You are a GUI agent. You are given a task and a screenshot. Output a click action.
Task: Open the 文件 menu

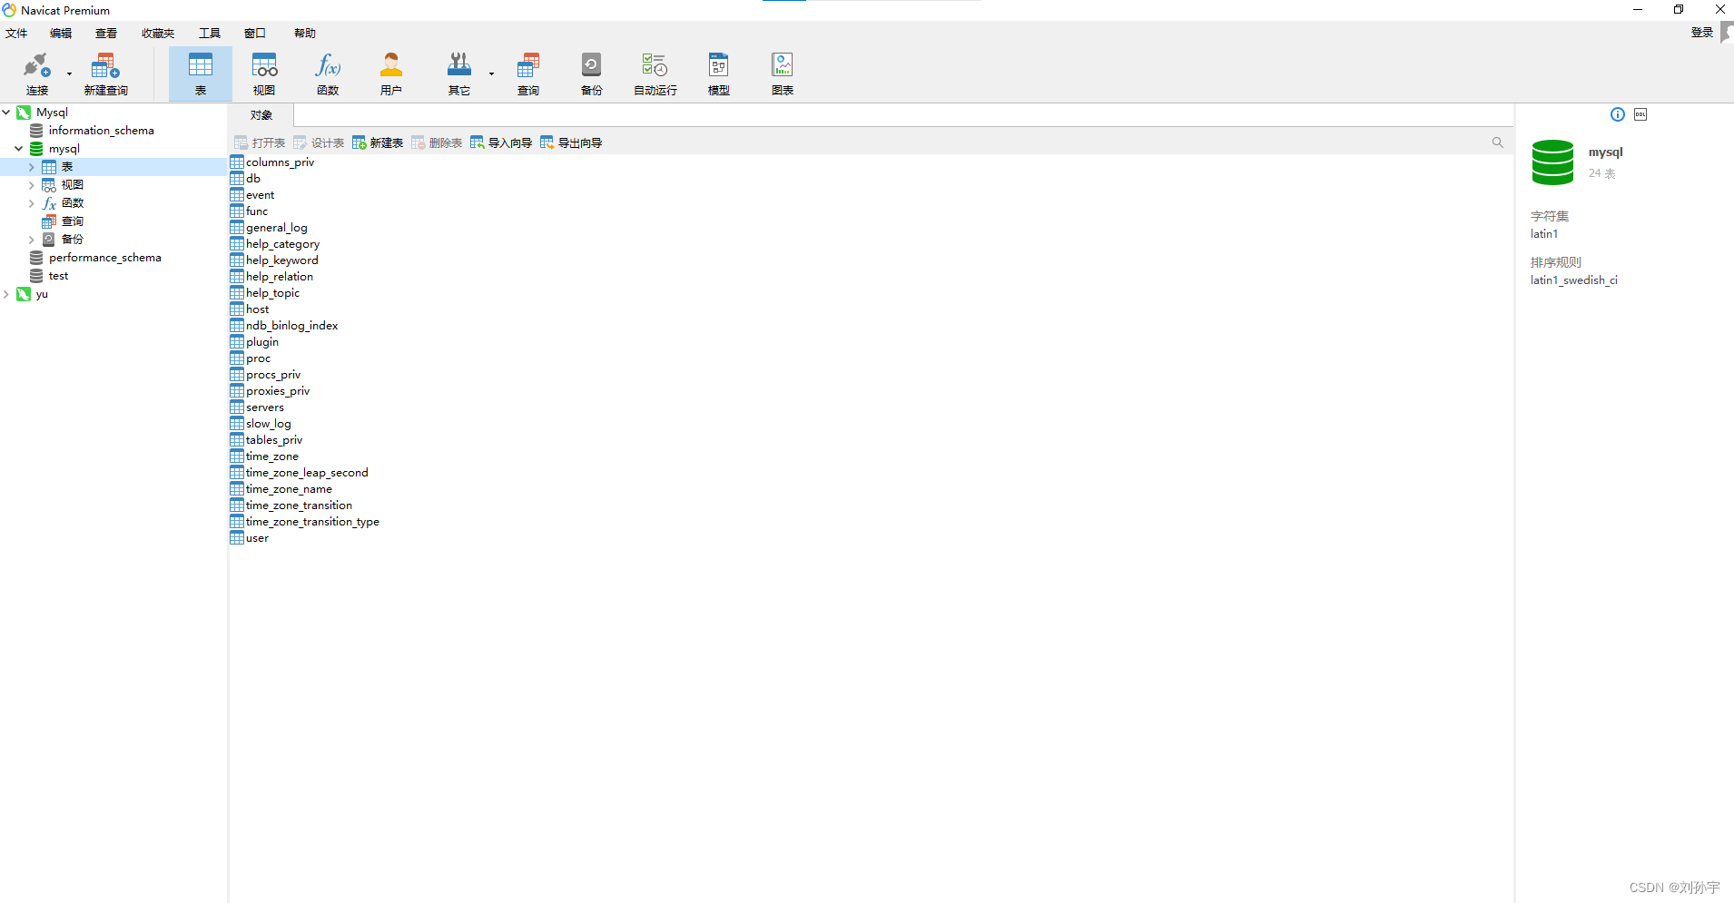[x=16, y=34]
